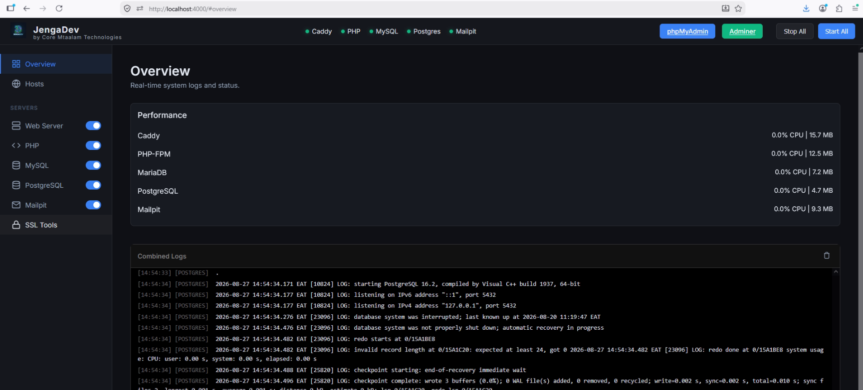Click the browser address bar URL

click(193, 9)
